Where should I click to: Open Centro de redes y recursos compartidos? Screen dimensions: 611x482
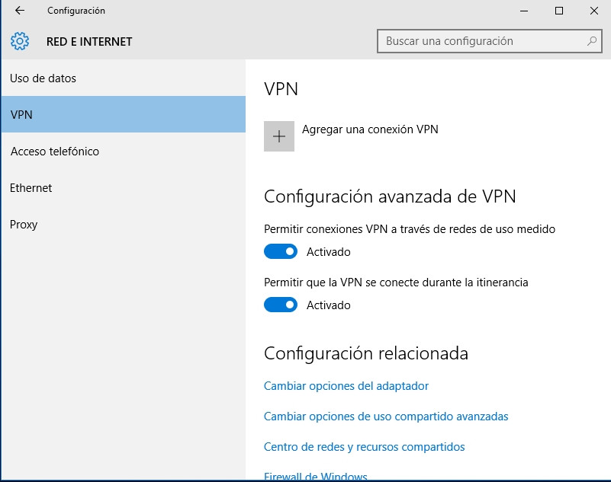[x=365, y=447]
